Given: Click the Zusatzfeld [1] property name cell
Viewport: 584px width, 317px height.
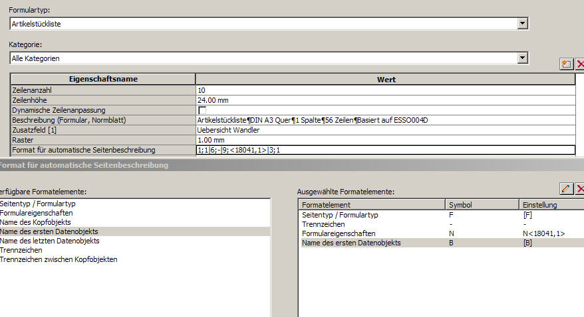Looking at the screenshot, I should 103,130.
